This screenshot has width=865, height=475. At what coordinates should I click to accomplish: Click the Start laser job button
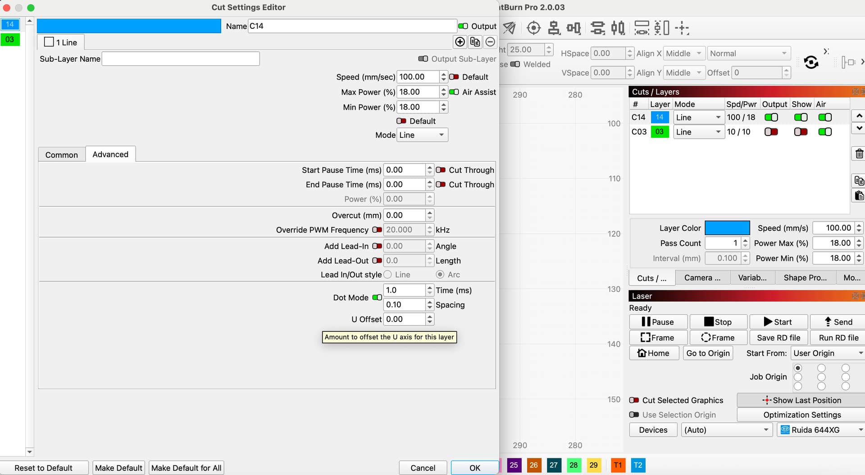pyautogui.click(x=778, y=322)
